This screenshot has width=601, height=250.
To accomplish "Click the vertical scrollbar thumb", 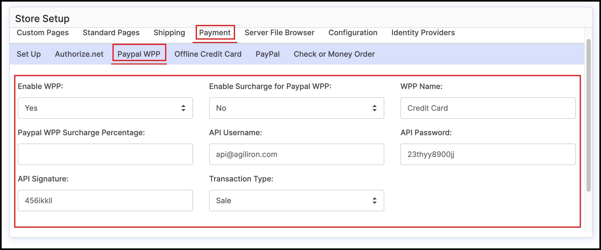I will (588, 115).
